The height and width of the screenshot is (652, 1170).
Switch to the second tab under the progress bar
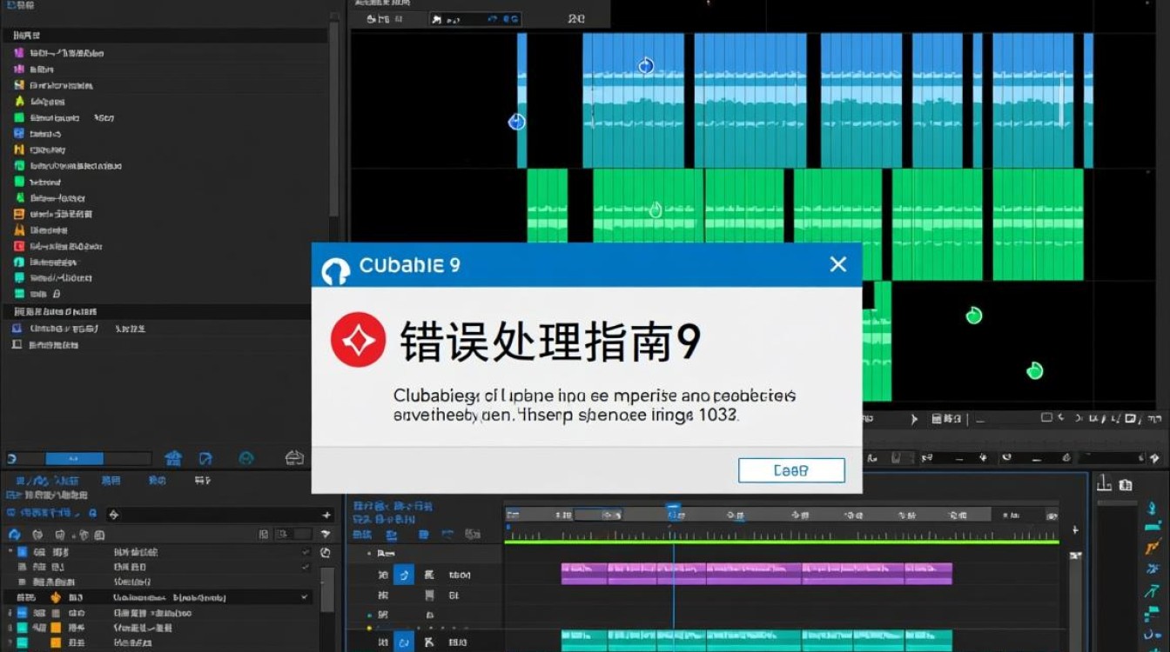coord(111,480)
